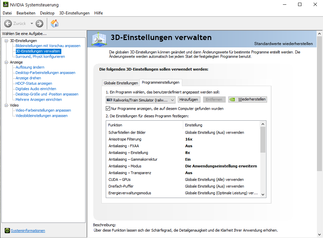Open the back button history dropdown arrow
The image size is (323, 238).
32,24
